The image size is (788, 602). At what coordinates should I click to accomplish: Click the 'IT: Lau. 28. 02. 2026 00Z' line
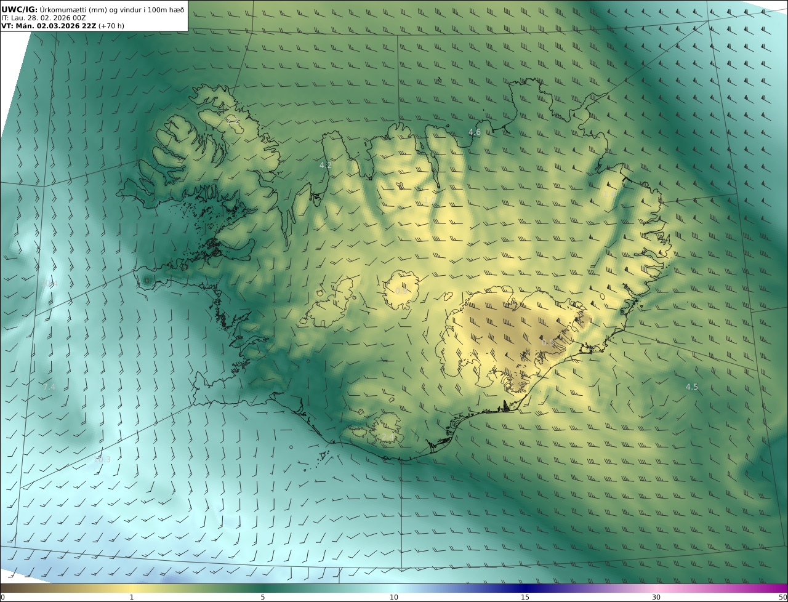(x=44, y=18)
